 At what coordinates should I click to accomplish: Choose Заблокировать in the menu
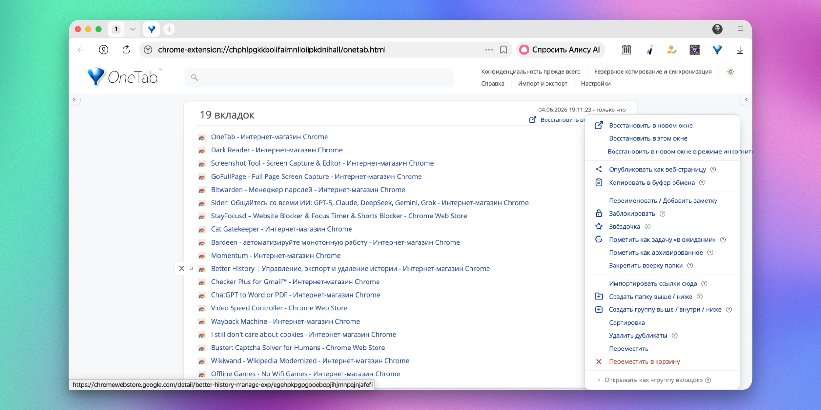tap(632, 214)
